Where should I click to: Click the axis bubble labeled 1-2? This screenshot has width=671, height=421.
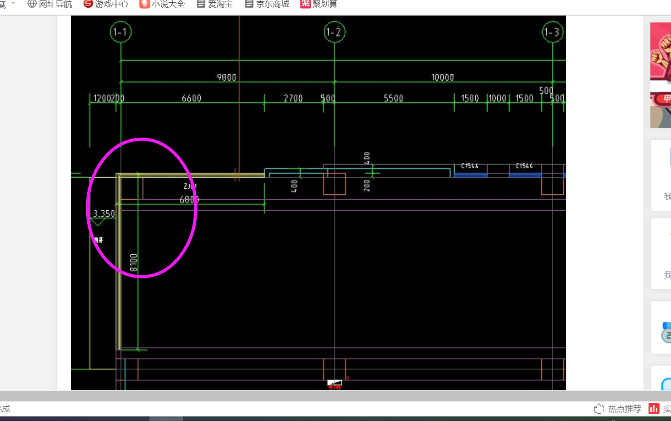click(x=334, y=32)
